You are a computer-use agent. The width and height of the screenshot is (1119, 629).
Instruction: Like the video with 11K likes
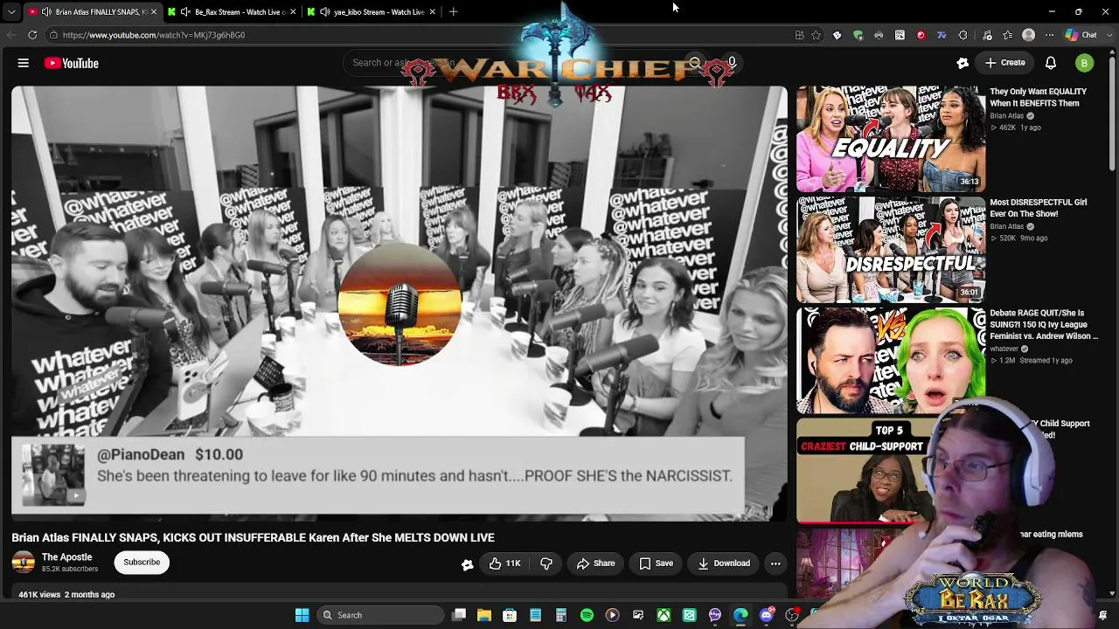point(504,563)
